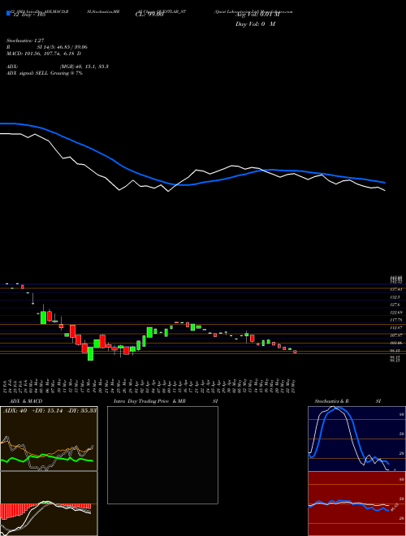Click the blue 12 Day SMA legend square
This screenshot has width=406, height=536.
tap(8, 13)
